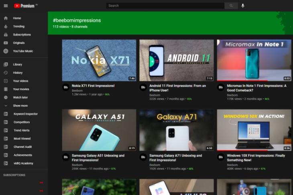Viewport: 293px width, 195px height.
Task: Open Keyword Inspector tool
Action: coord(26,114)
